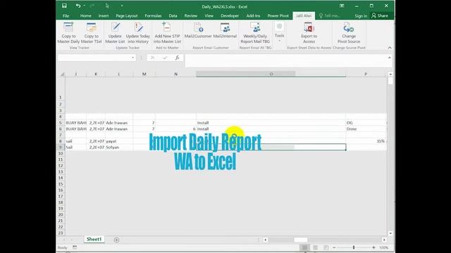
Task: Click Weekly/Daily Report Mail TBG
Action: tap(255, 33)
